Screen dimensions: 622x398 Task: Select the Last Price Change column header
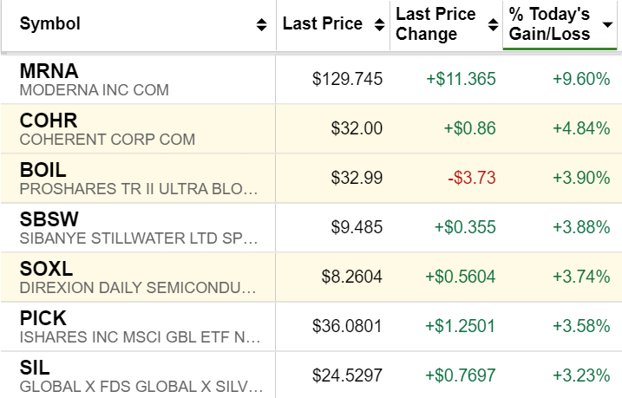tap(435, 24)
